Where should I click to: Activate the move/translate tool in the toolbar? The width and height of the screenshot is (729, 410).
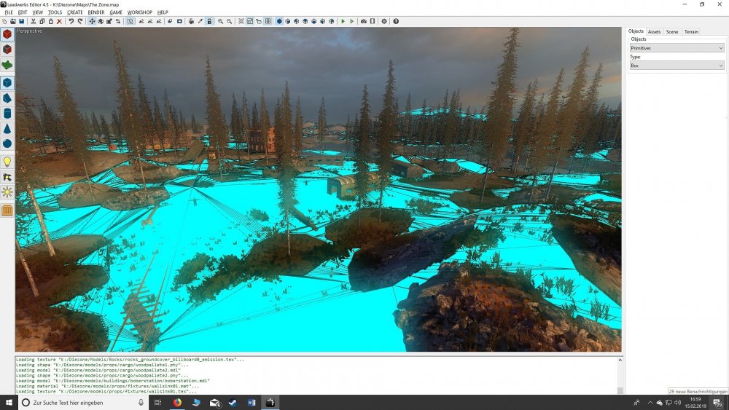[92, 21]
